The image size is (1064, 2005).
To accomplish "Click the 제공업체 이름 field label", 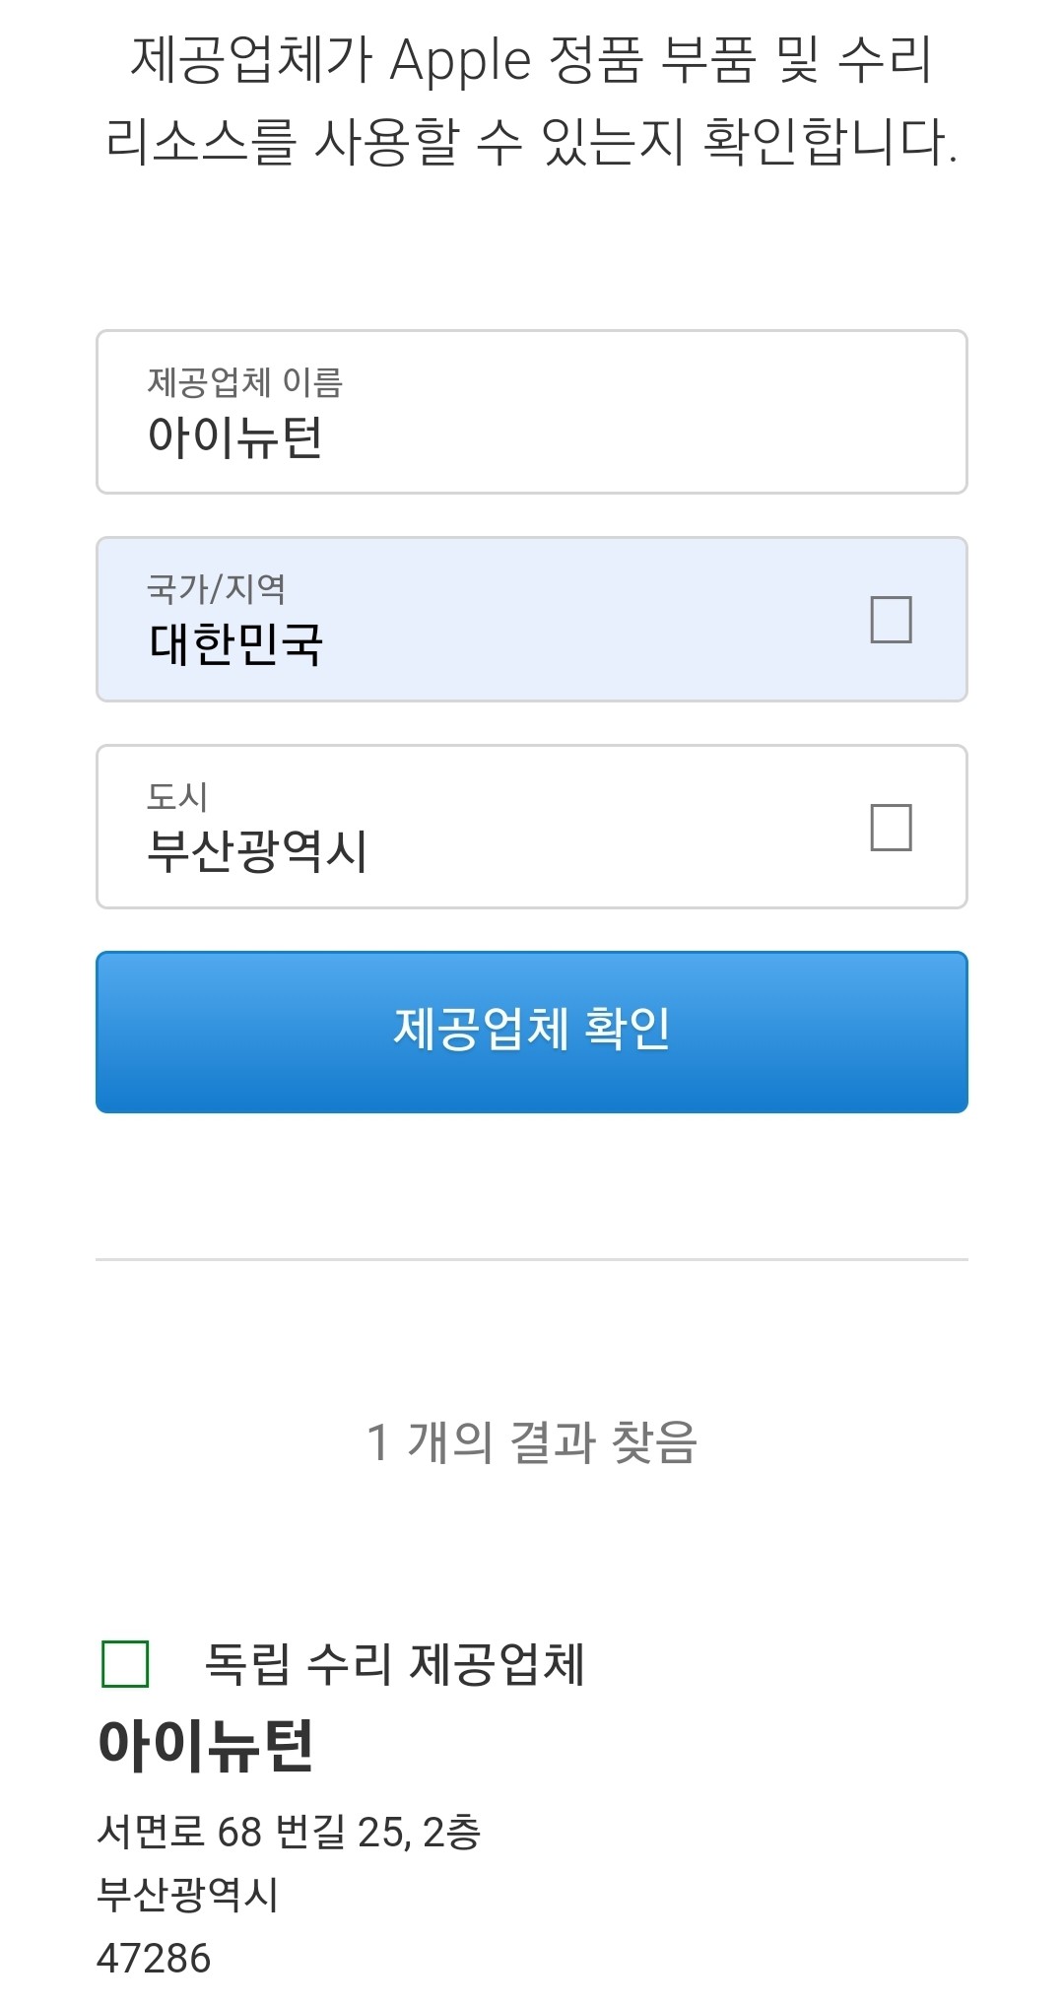I will point(244,382).
